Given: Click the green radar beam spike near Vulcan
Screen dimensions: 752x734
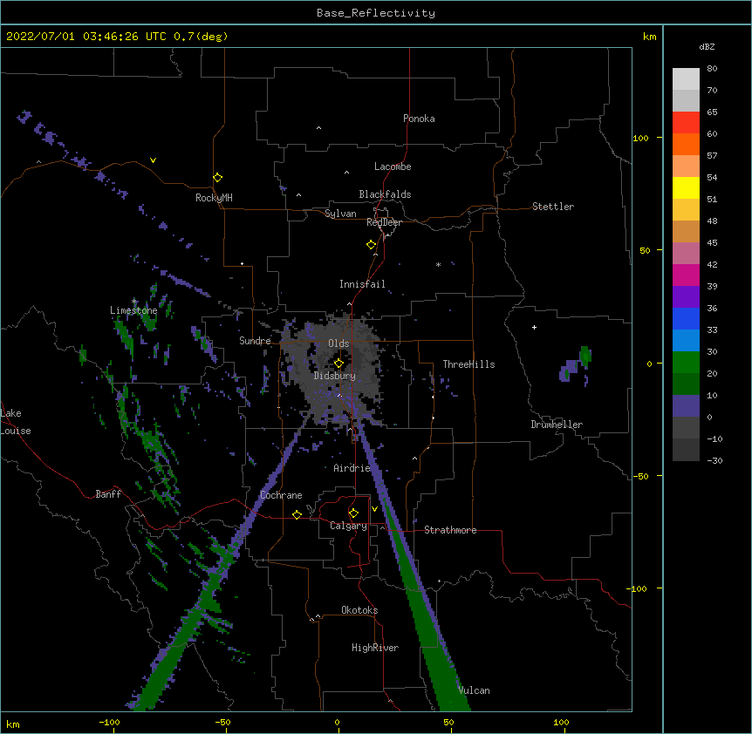Looking at the screenshot, I should point(439,661).
